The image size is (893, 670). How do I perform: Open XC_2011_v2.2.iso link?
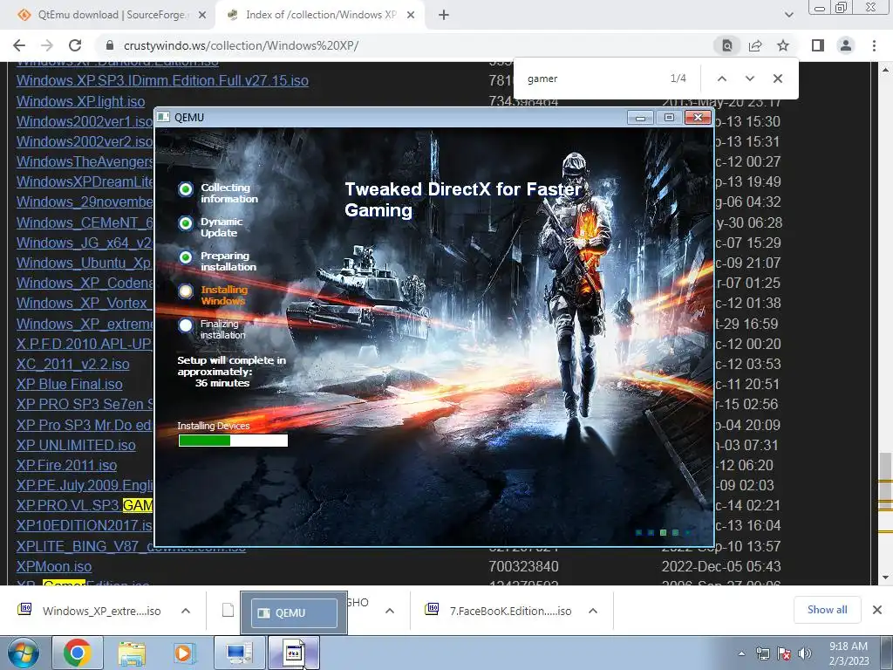pos(72,364)
